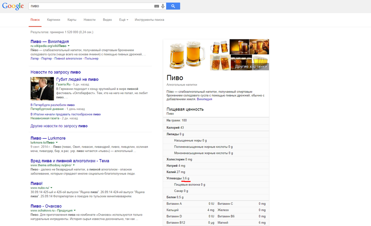
Task: Open the large two-mug beer image
Action: pyautogui.click(x=187, y=55)
